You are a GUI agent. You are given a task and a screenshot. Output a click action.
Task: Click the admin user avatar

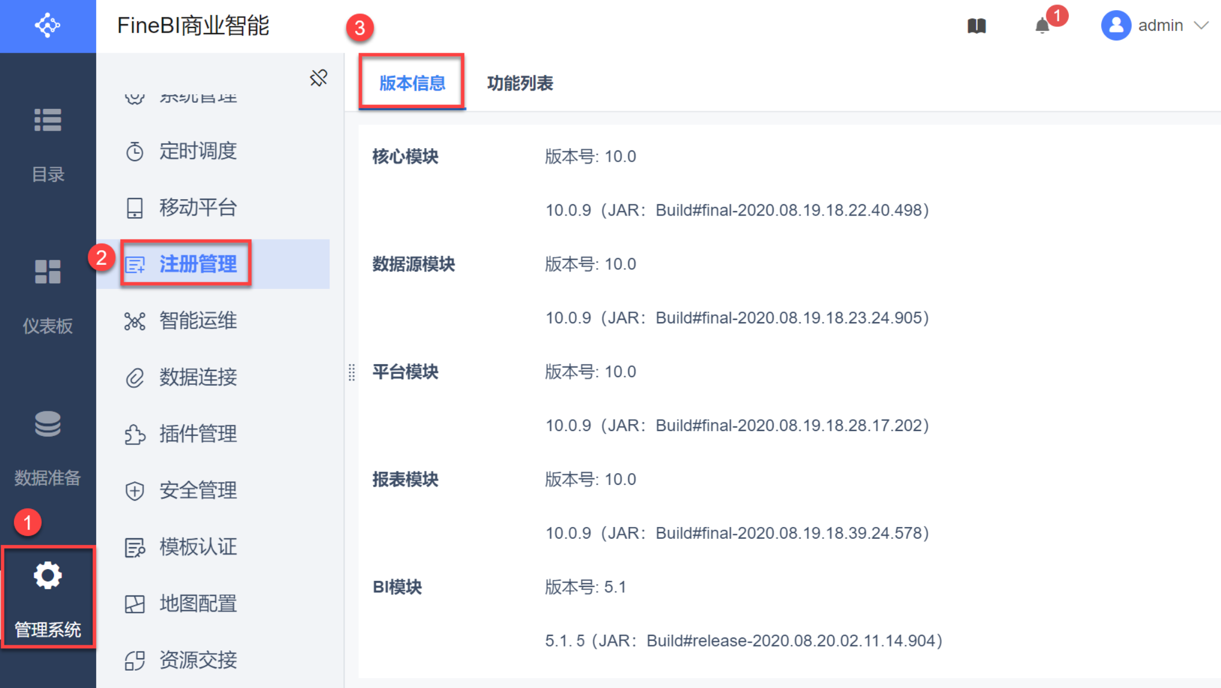[x=1115, y=26]
